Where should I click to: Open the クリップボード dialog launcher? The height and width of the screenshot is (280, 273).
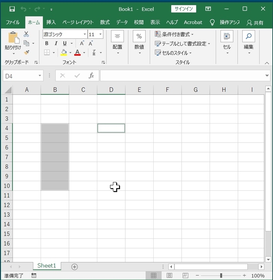pyautogui.click(x=36, y=62)
